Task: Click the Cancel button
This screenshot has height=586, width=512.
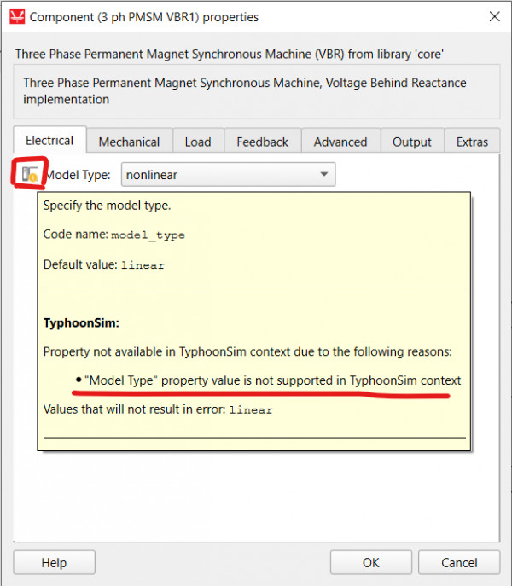Action: [459, 562]
